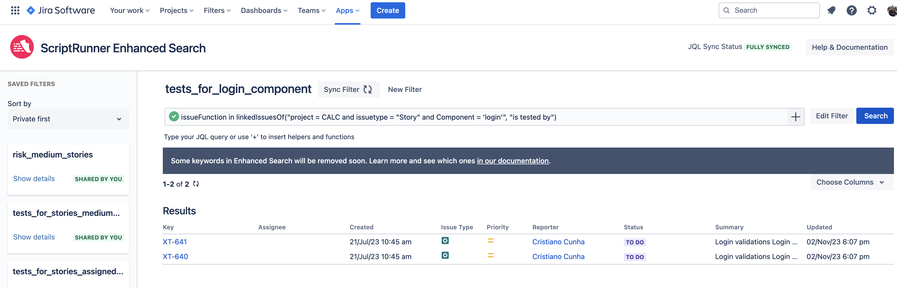The image size is (897, 288).
Task: Click the search magnifier icon in top bar
Action: click(x=726, y=10)
